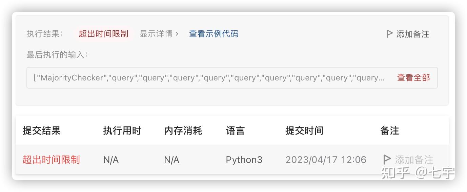Screen dimensions: 467x192
Task: Open the 超出时间限制 submission in the table row
Action: [51, 160]
